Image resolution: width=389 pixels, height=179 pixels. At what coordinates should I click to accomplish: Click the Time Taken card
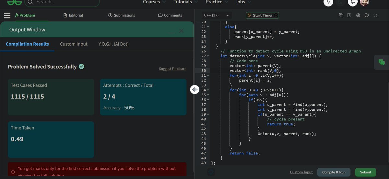[x=51, y=140]
